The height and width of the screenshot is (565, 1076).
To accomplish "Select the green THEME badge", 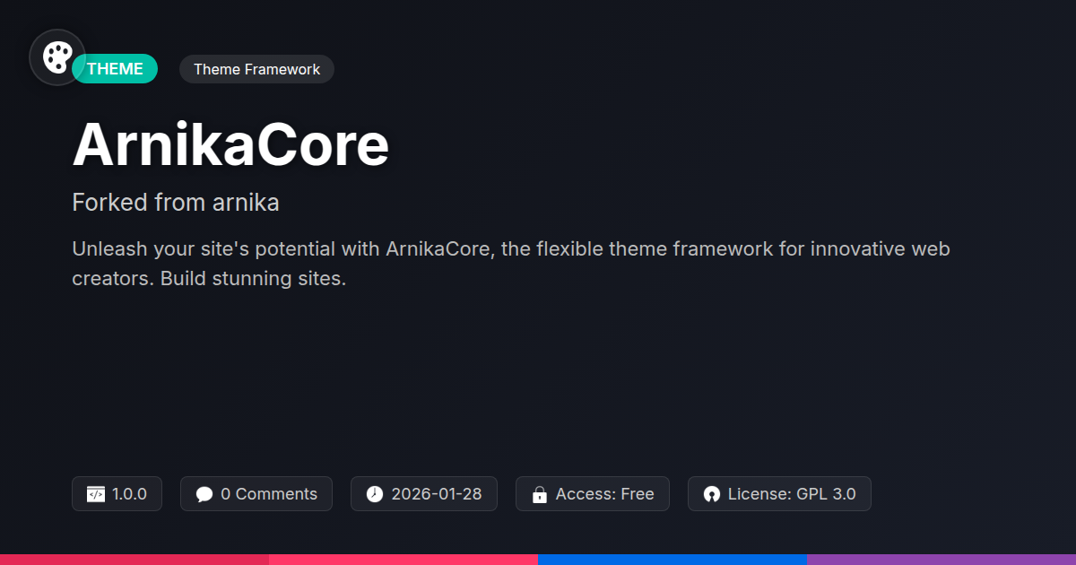I will click(115, 69).
